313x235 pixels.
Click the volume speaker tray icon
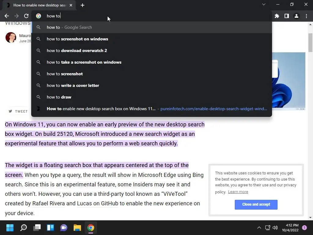(275, 228)
